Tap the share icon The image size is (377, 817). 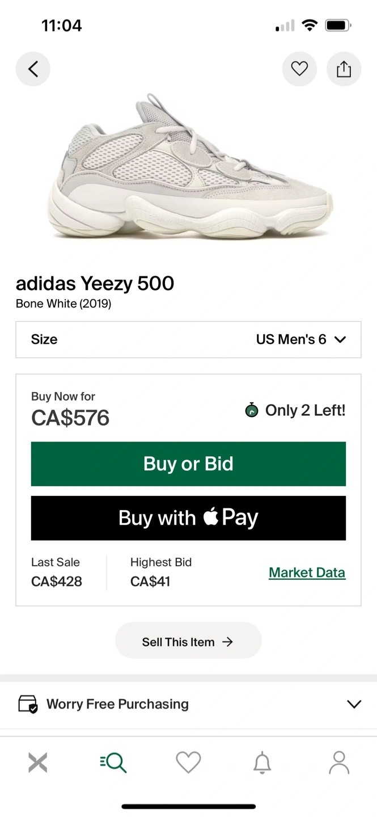[x=344, y=69]
